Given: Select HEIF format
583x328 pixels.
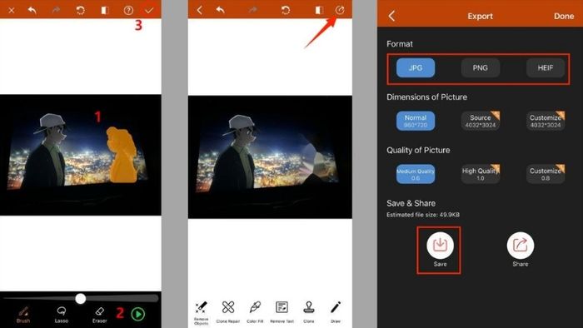Looking at the screenshot, I should coord(545,68).
